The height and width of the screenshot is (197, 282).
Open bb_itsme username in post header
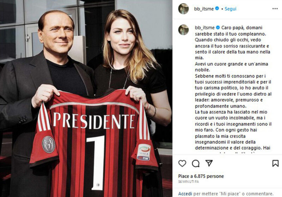(x=204, y=9)
